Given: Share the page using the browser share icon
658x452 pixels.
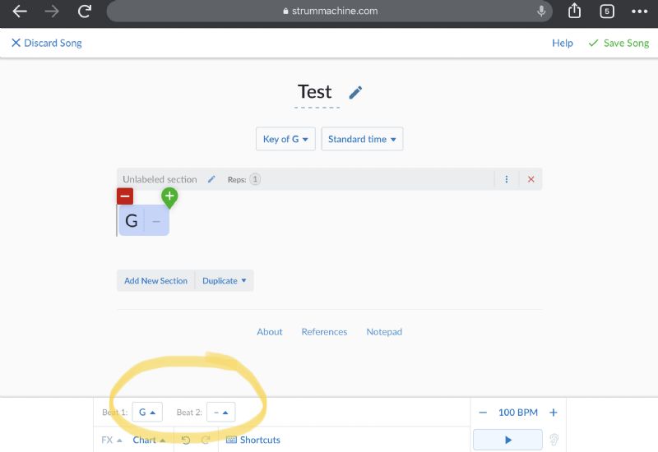Looking at the screenshot, I should [574, 11].
